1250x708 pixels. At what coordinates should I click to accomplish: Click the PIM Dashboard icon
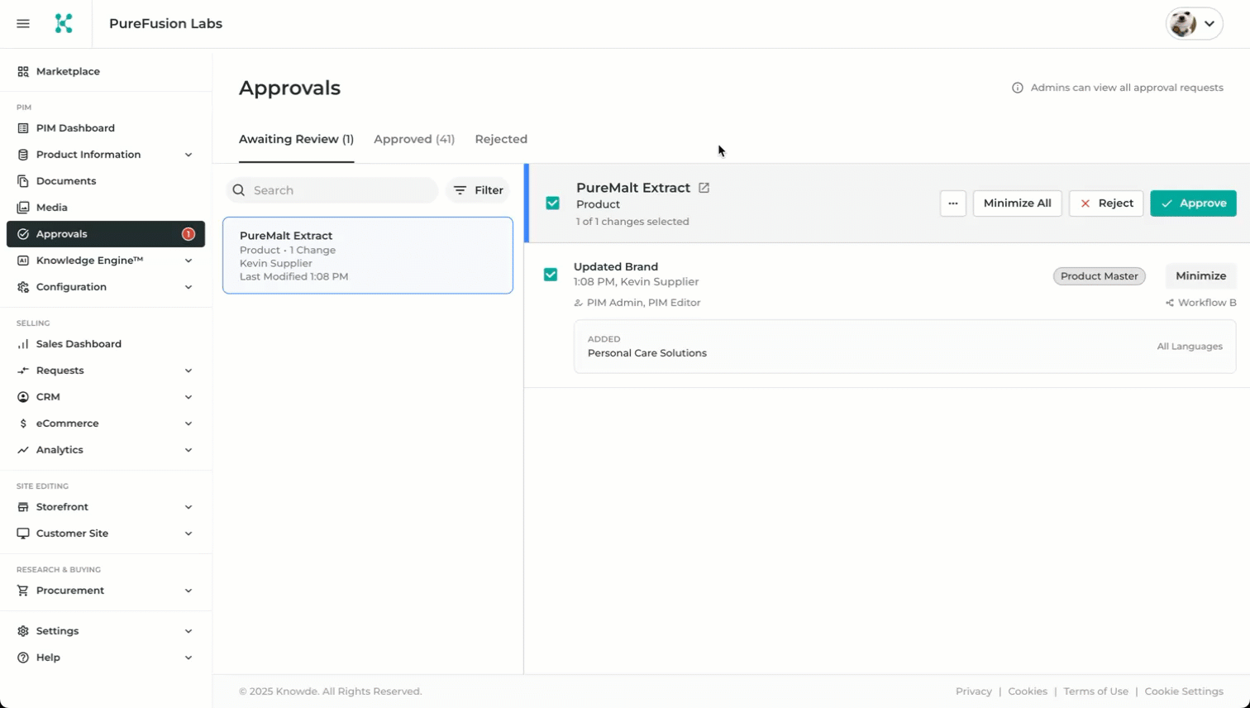pyautogui.click(x=23, y=128)
